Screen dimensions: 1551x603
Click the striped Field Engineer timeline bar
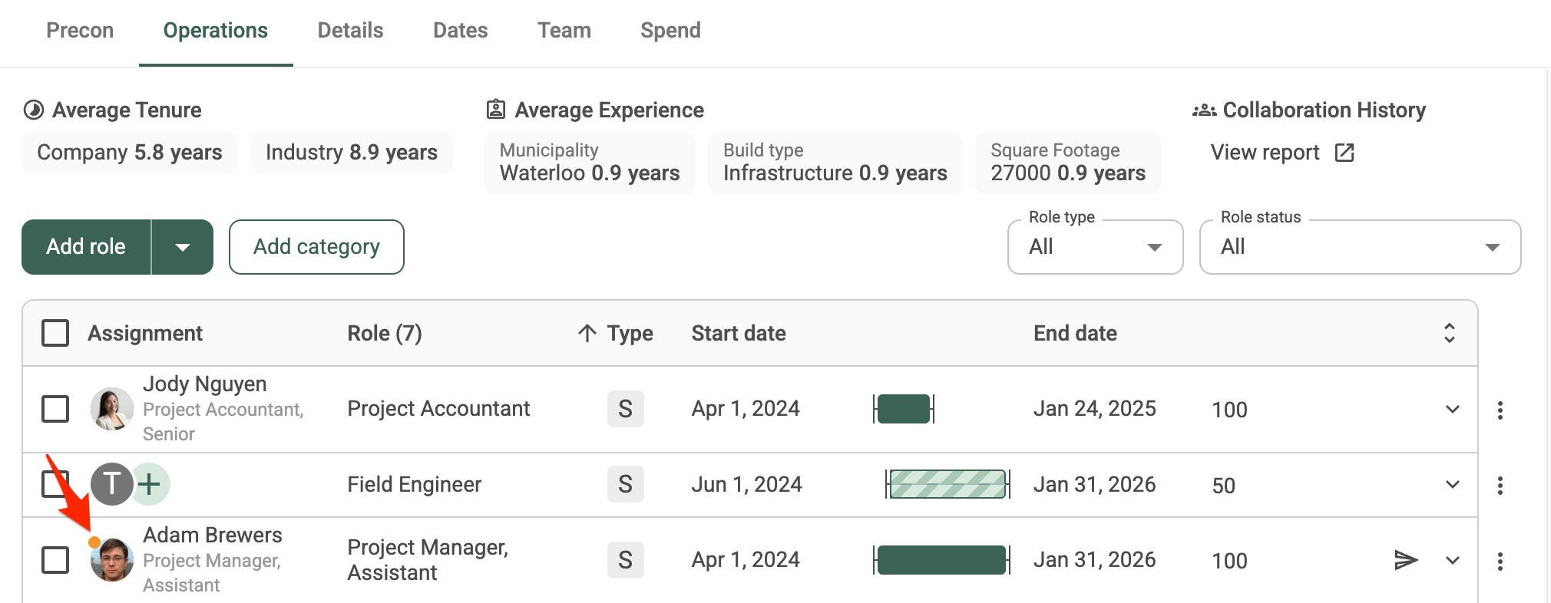[x=947, y=484]
